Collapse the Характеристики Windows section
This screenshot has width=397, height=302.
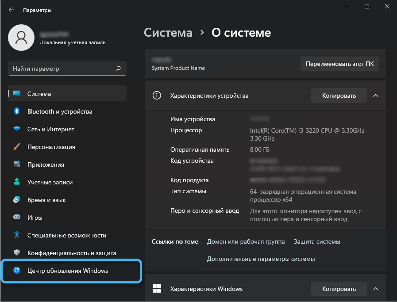point(376,289)
